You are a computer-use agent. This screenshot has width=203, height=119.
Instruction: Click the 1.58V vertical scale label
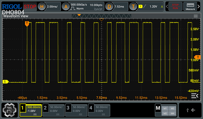tap(194, 50)
